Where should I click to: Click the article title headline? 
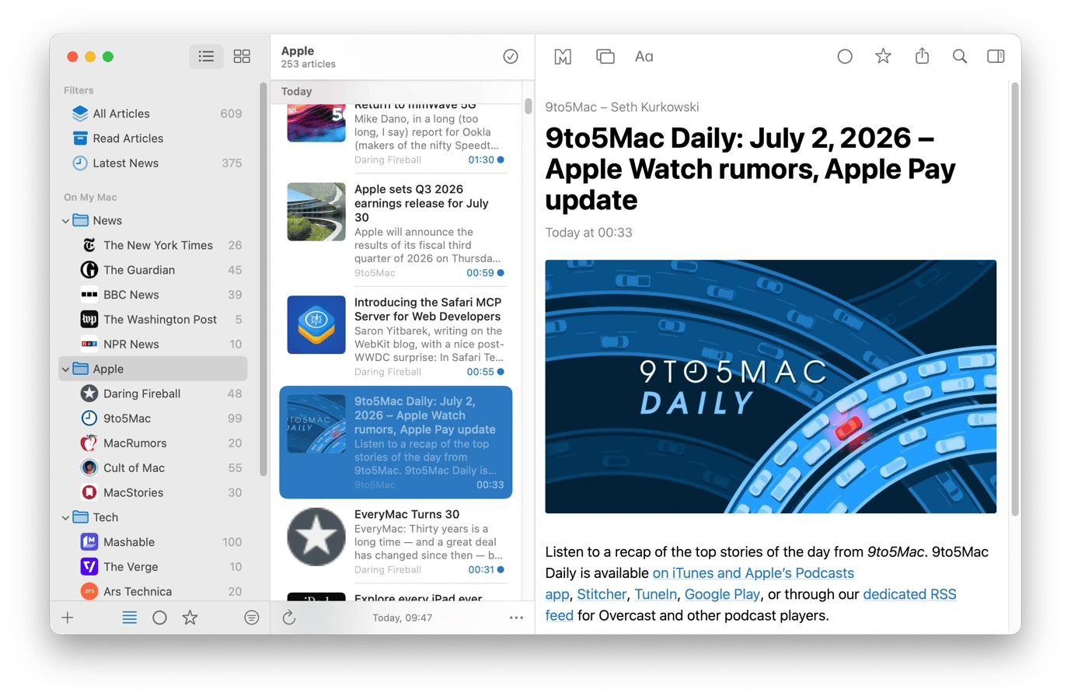[x=750, y=169]
